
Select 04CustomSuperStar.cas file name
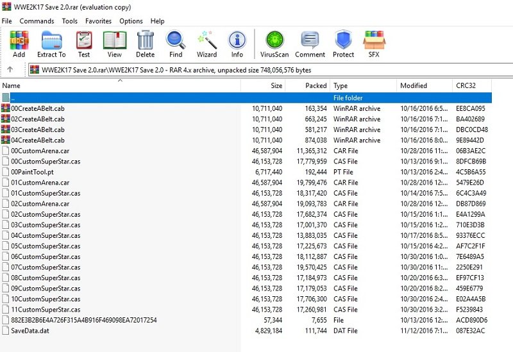(46, 235)
